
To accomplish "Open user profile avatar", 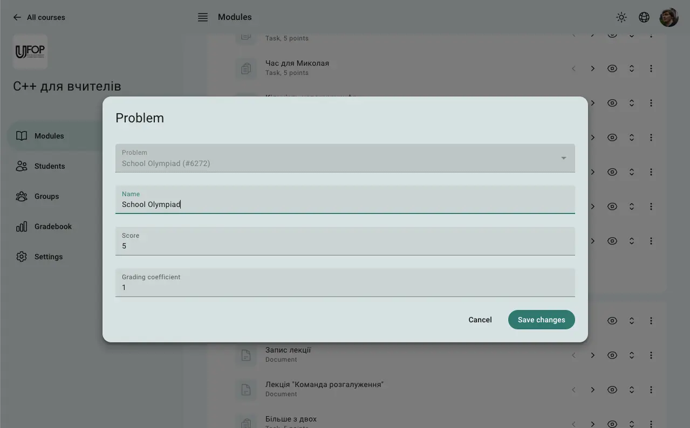I will [x=668, y=17].
